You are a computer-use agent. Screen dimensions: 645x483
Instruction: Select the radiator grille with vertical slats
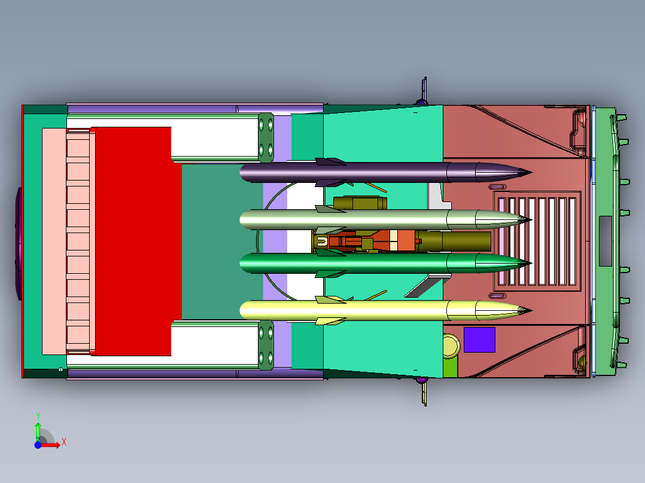coord(537,241)
